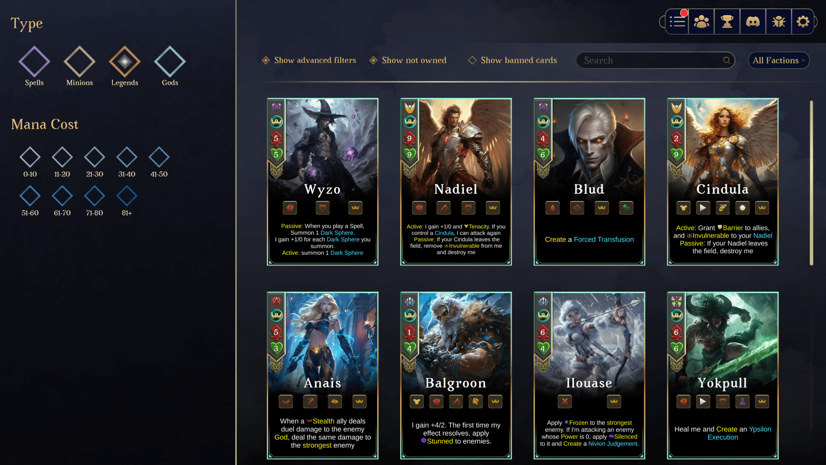Open the settings gear icon
Image resolution: width=826 pixels, height=465 pixels.
tap(803, 22)
